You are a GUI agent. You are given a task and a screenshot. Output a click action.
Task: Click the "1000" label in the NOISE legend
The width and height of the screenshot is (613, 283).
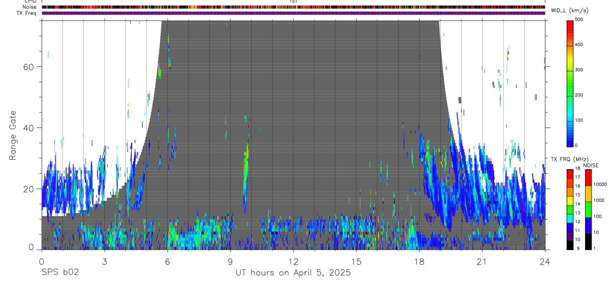(599, 200)
